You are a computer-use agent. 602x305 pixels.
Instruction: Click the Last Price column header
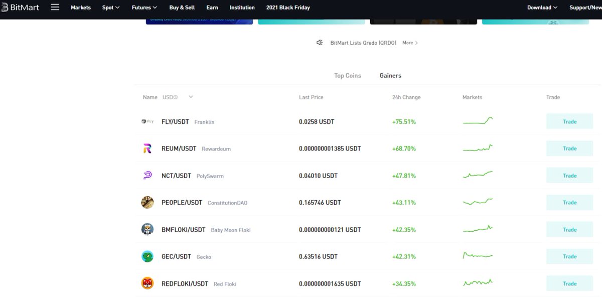(311, 97)
